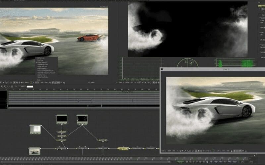Jump to first frame with transport icon

click(x=187, y=162)
